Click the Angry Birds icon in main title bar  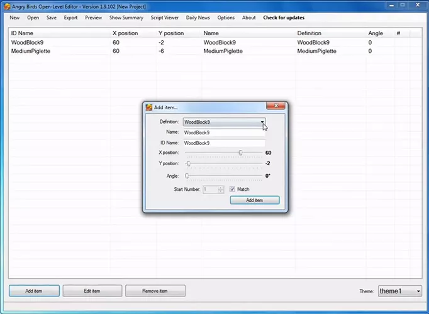[x=7, y=6]
